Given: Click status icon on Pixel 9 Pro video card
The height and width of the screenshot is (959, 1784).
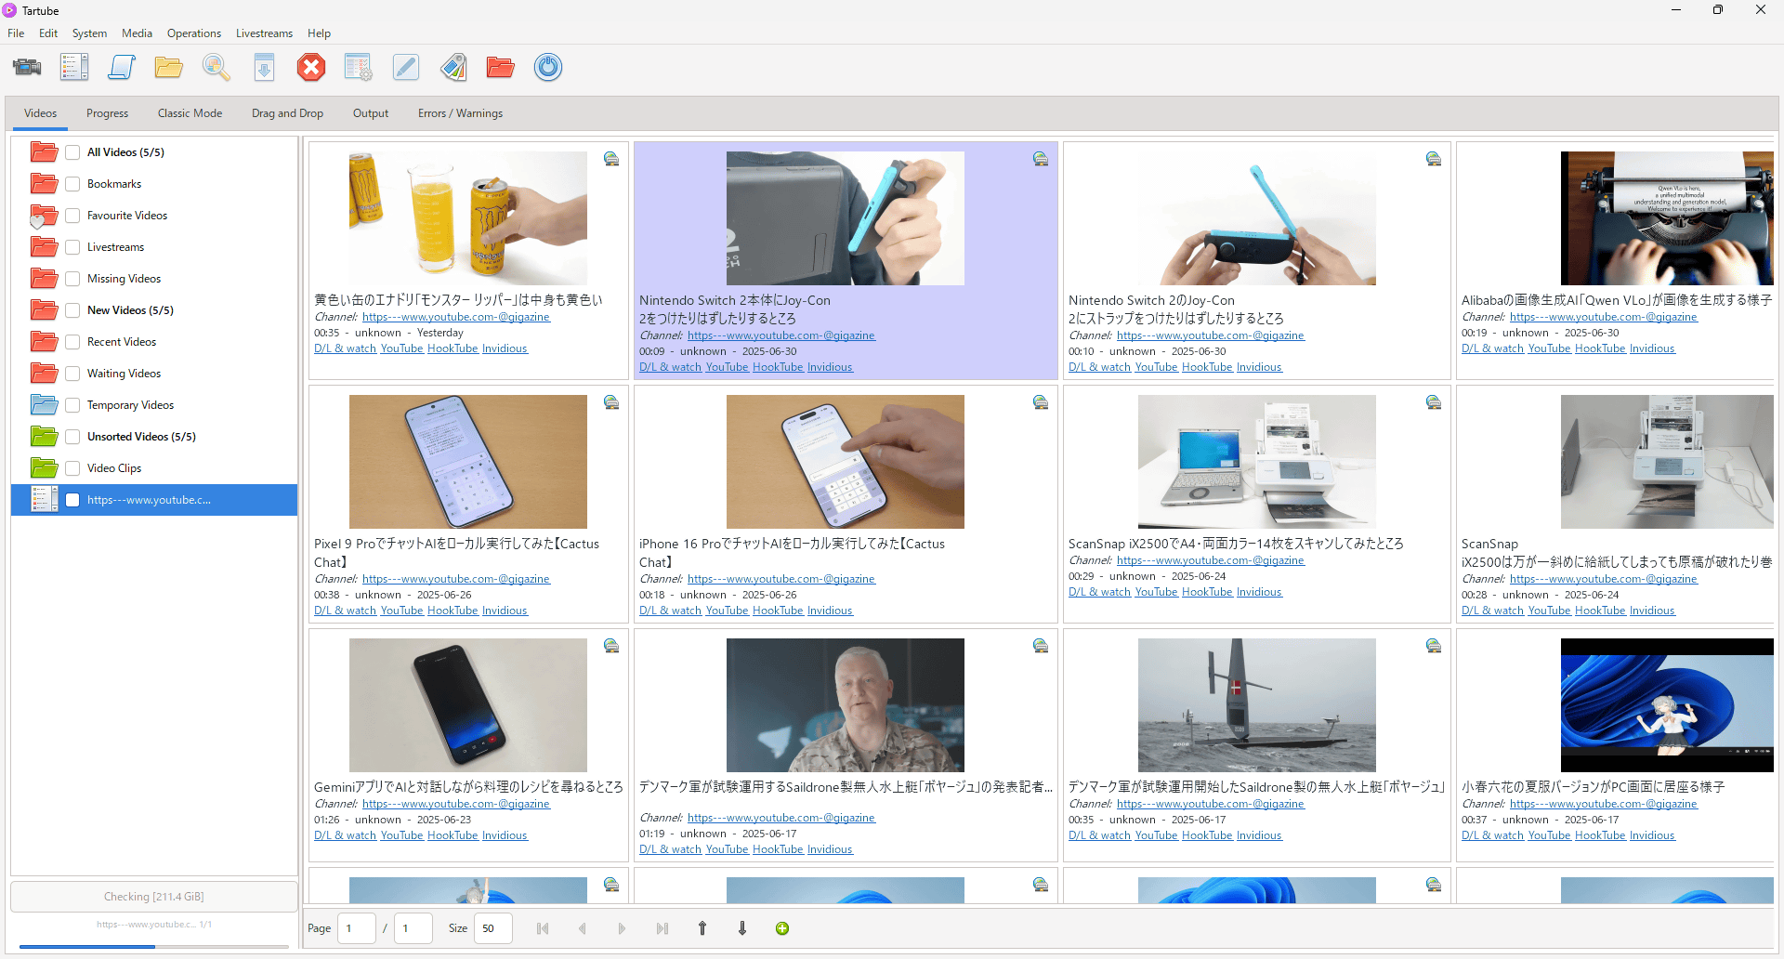Looking at the screenshot, I should 611,402.
